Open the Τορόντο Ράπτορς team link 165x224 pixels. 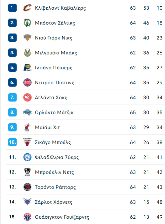(55, 187)
